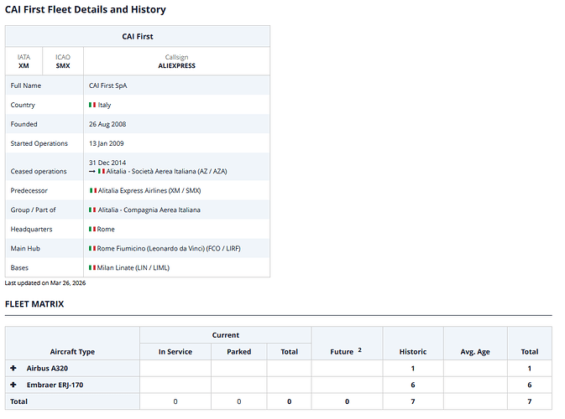Expand the Embraer ERJ-170 row

pyautogui.click(x=13, y=385)
